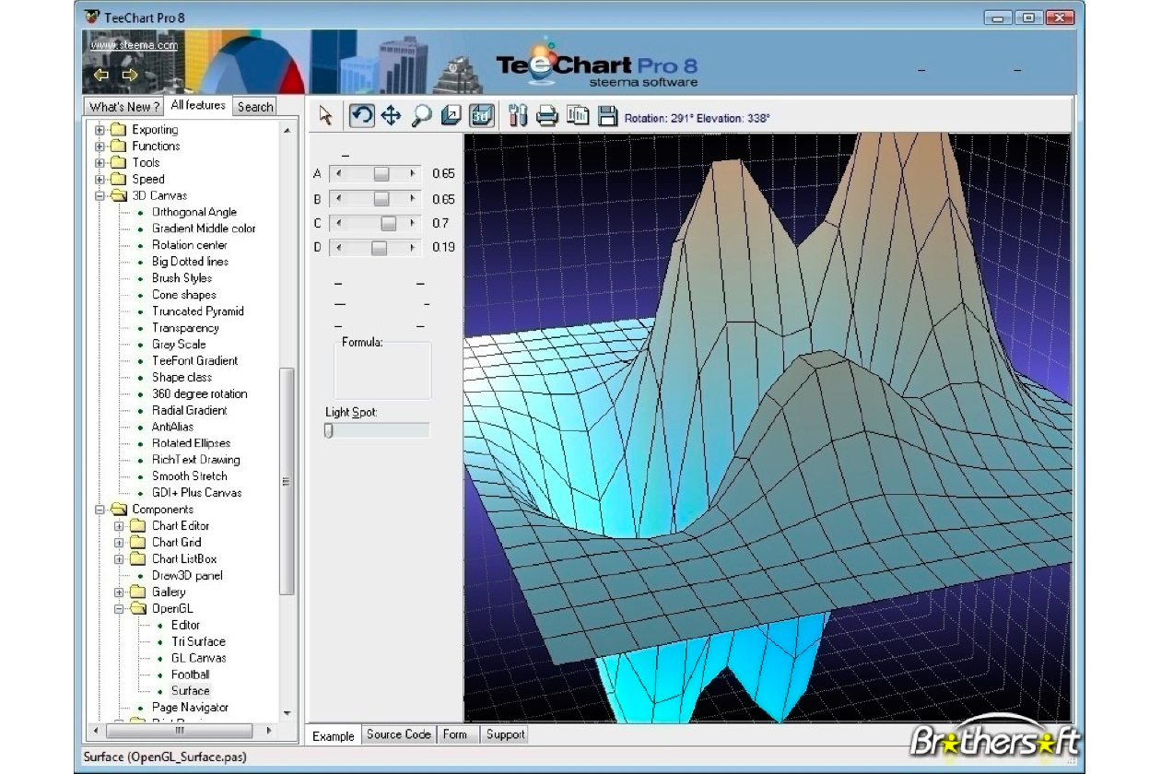1161x774 pixels.
Task: Click the Print chart icon
Action: coord(547,116)
